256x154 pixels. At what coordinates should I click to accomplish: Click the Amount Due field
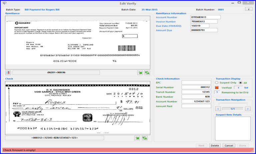(204, 30)
